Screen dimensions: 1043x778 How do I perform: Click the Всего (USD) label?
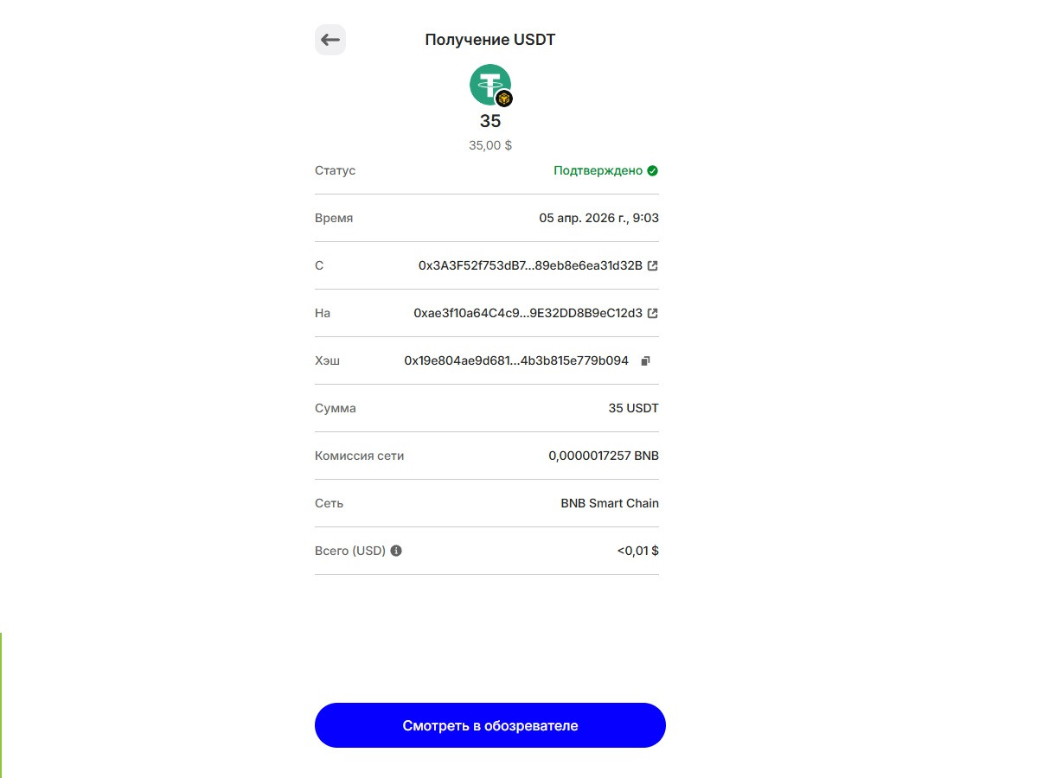point(350,551)
